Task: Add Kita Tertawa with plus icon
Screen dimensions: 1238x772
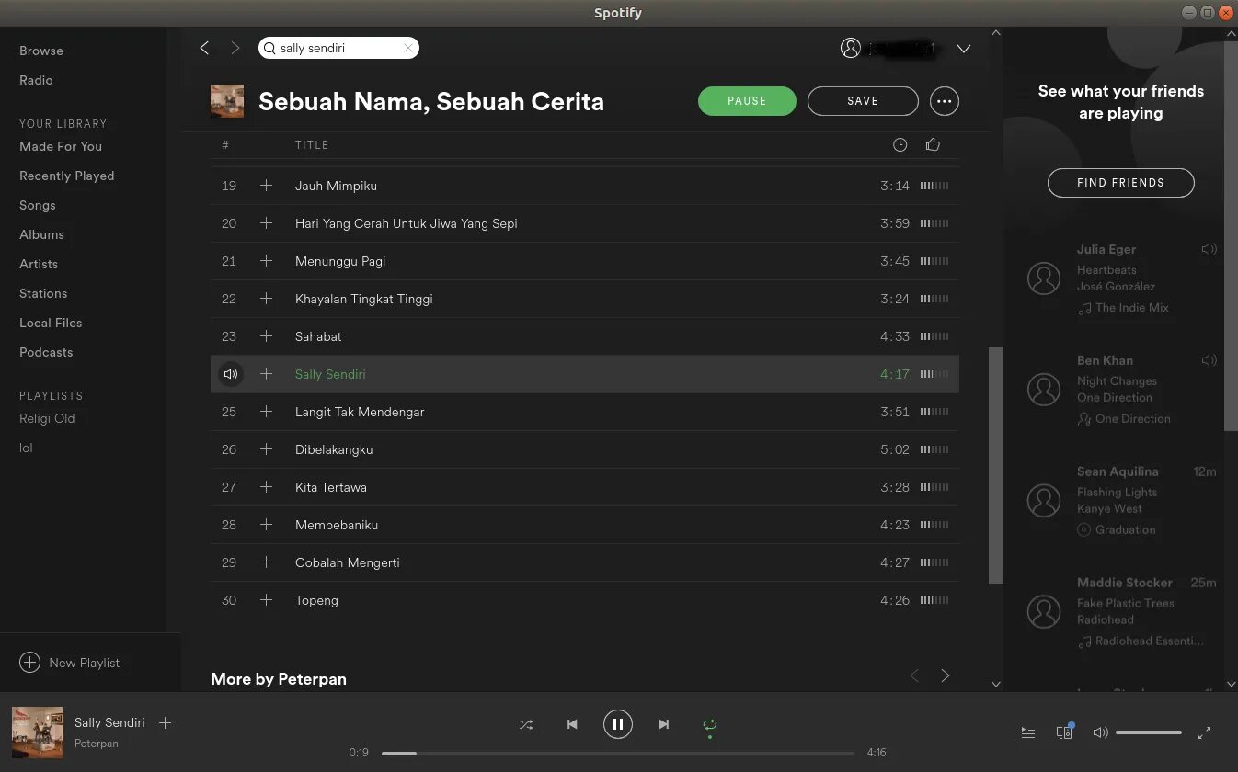Action: [266, 487]
